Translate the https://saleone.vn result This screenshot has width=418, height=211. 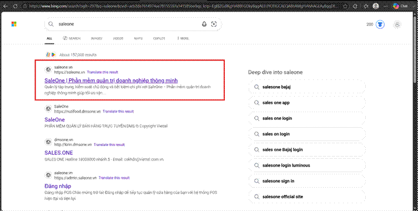click(x=103, y=72)
